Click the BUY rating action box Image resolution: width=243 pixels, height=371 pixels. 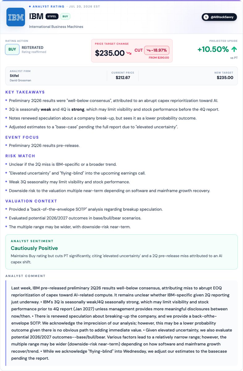click(12, 49)
